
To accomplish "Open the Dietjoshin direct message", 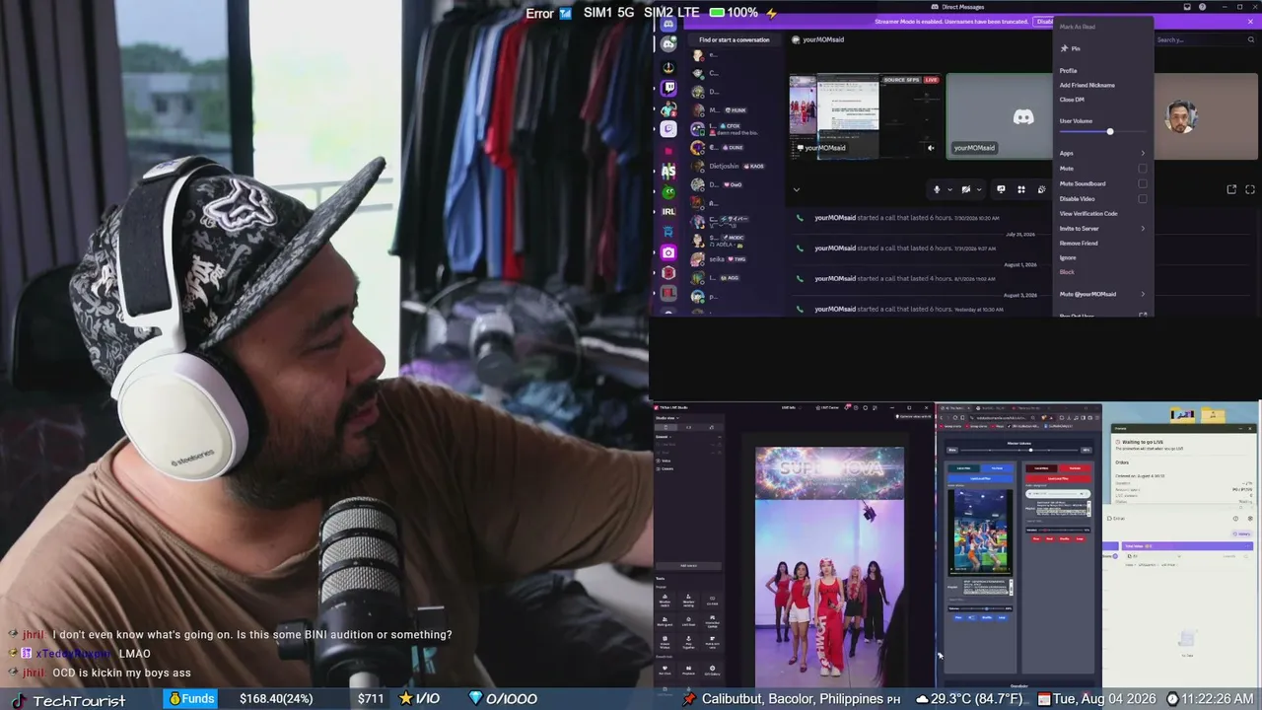I will pyautogui.click(x=735, y=166).
